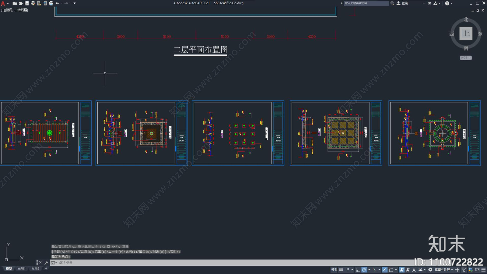Click the Save As icon
Screen dimensions: 487x274
[x=33, y=3]
